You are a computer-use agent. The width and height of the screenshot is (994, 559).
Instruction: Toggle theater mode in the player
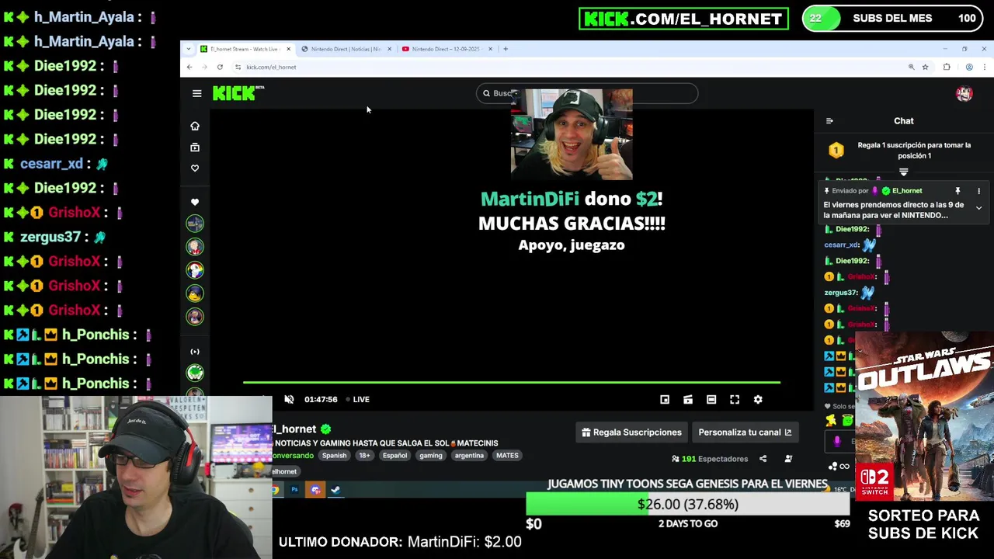(711, 399)
